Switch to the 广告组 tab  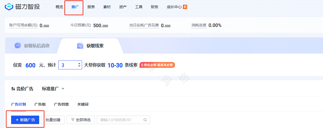(40, 104)
